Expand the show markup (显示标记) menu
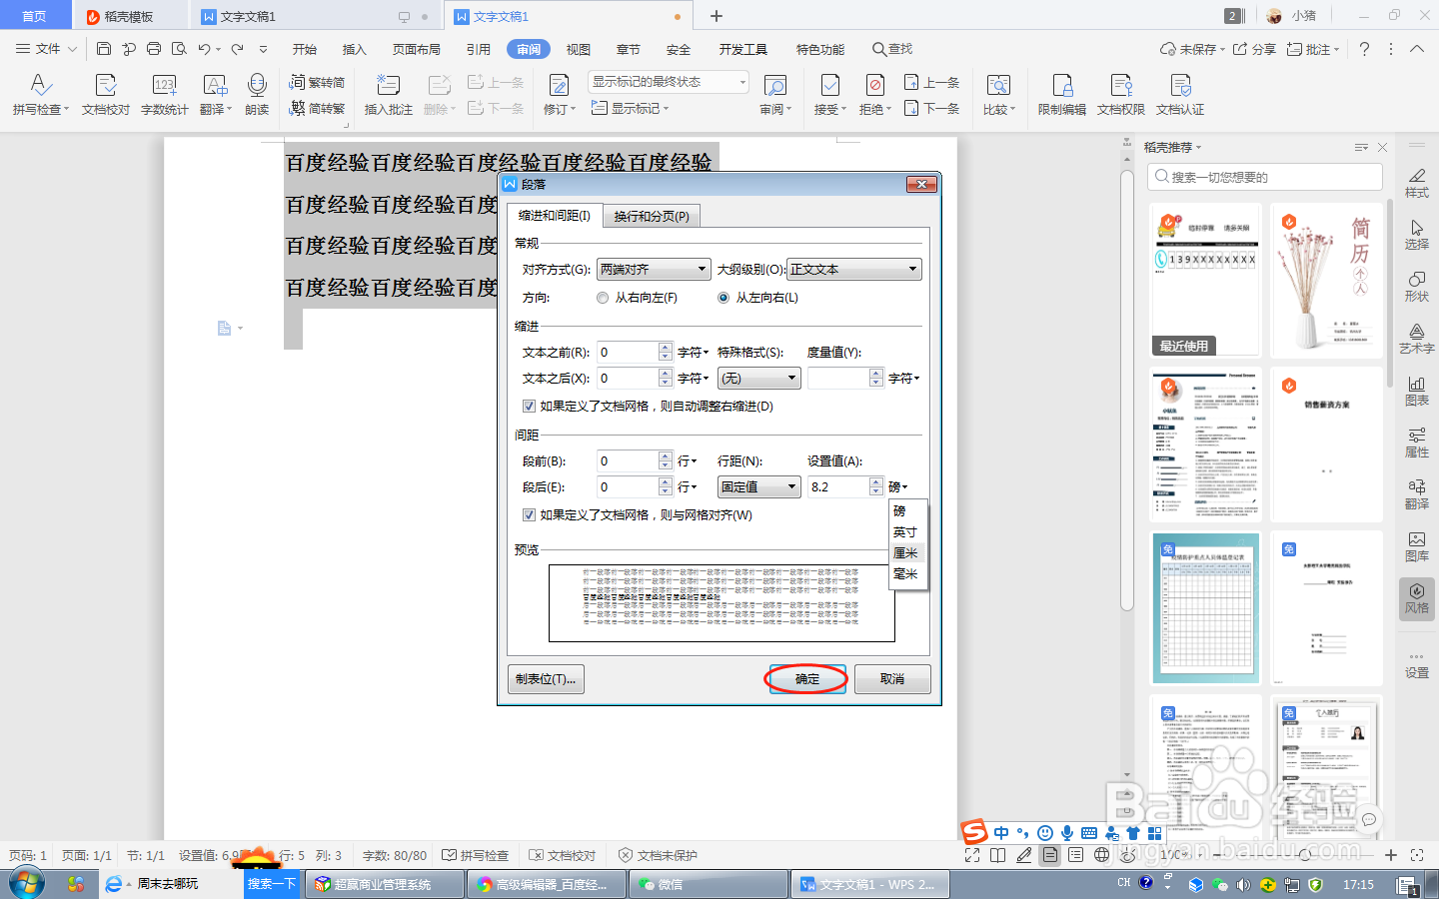 click(x=630, y=108)
